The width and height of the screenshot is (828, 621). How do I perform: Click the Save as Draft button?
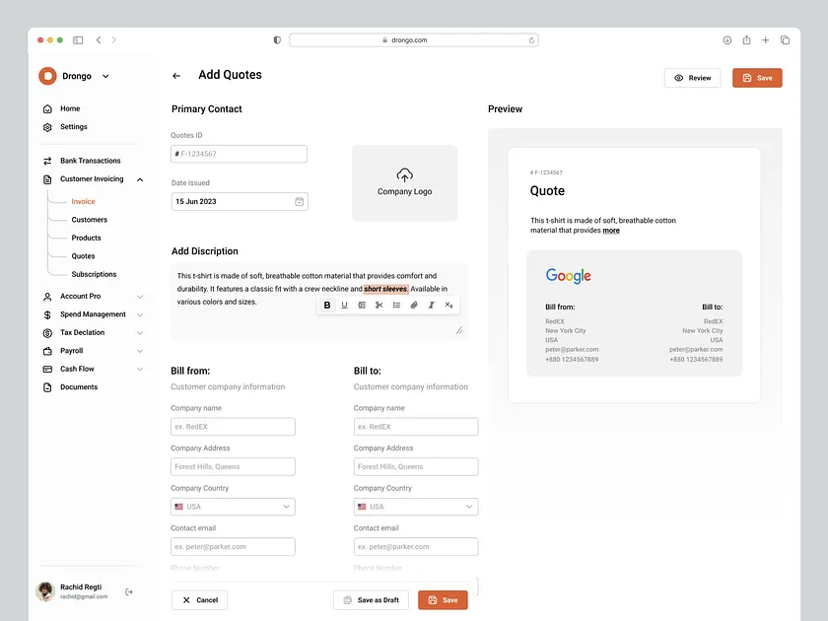coord(371,599)
